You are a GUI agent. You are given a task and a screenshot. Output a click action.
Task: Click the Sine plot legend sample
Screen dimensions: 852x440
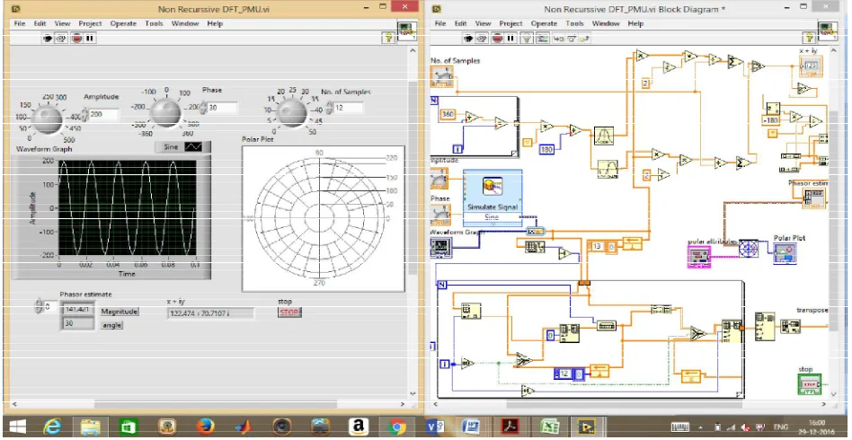tap(193, 146)
